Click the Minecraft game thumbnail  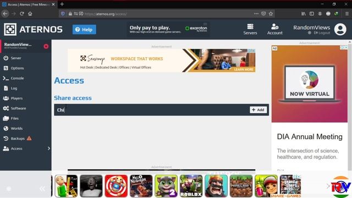tap(241, 186)
